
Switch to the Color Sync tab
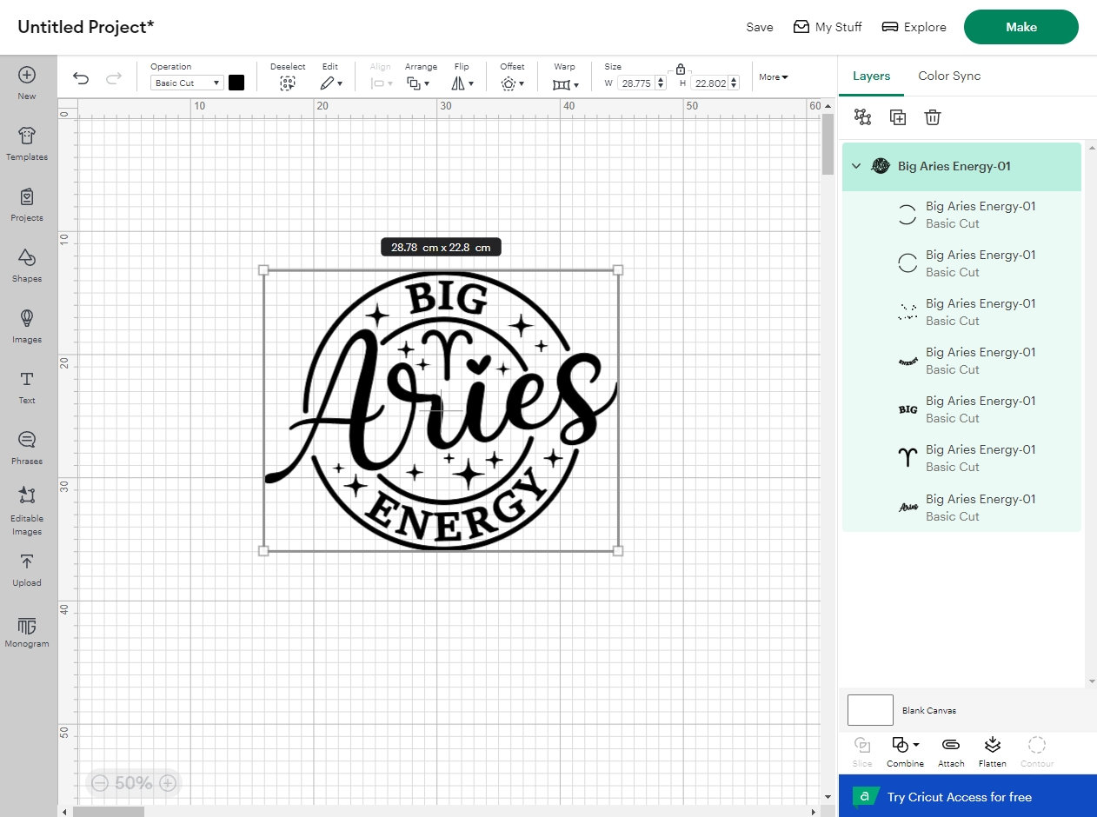tap(948, 76)
